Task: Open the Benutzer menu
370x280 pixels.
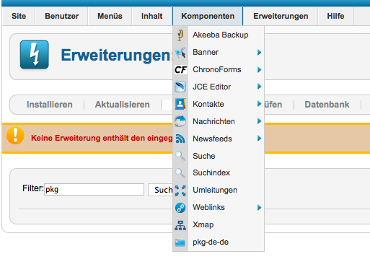Action: coord(62,16)
